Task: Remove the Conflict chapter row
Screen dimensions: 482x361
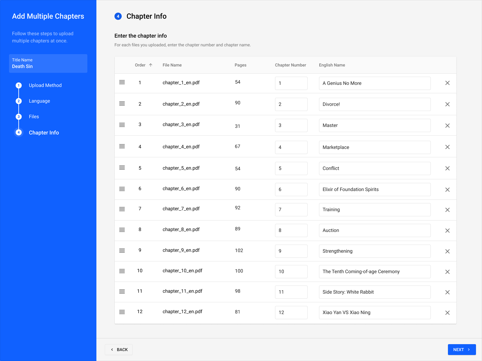Action: pos(447,168)
